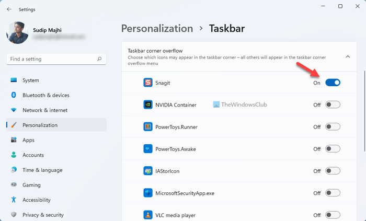The height and width of the screenshot is (221, 366).
Task: Click the PowerToys.Awake label
Action: coord(176,149)
